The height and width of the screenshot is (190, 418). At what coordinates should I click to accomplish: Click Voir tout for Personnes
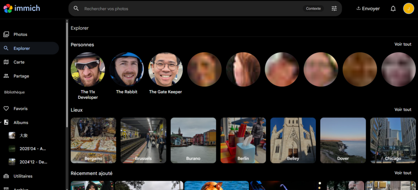[x=403, y=44]
